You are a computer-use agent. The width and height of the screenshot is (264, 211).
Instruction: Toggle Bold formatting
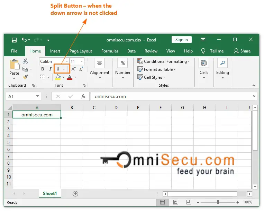tap(43, 69)
